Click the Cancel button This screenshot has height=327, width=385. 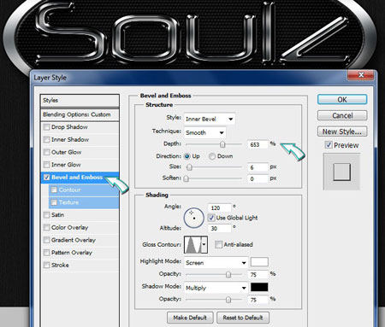coord(342,115)
